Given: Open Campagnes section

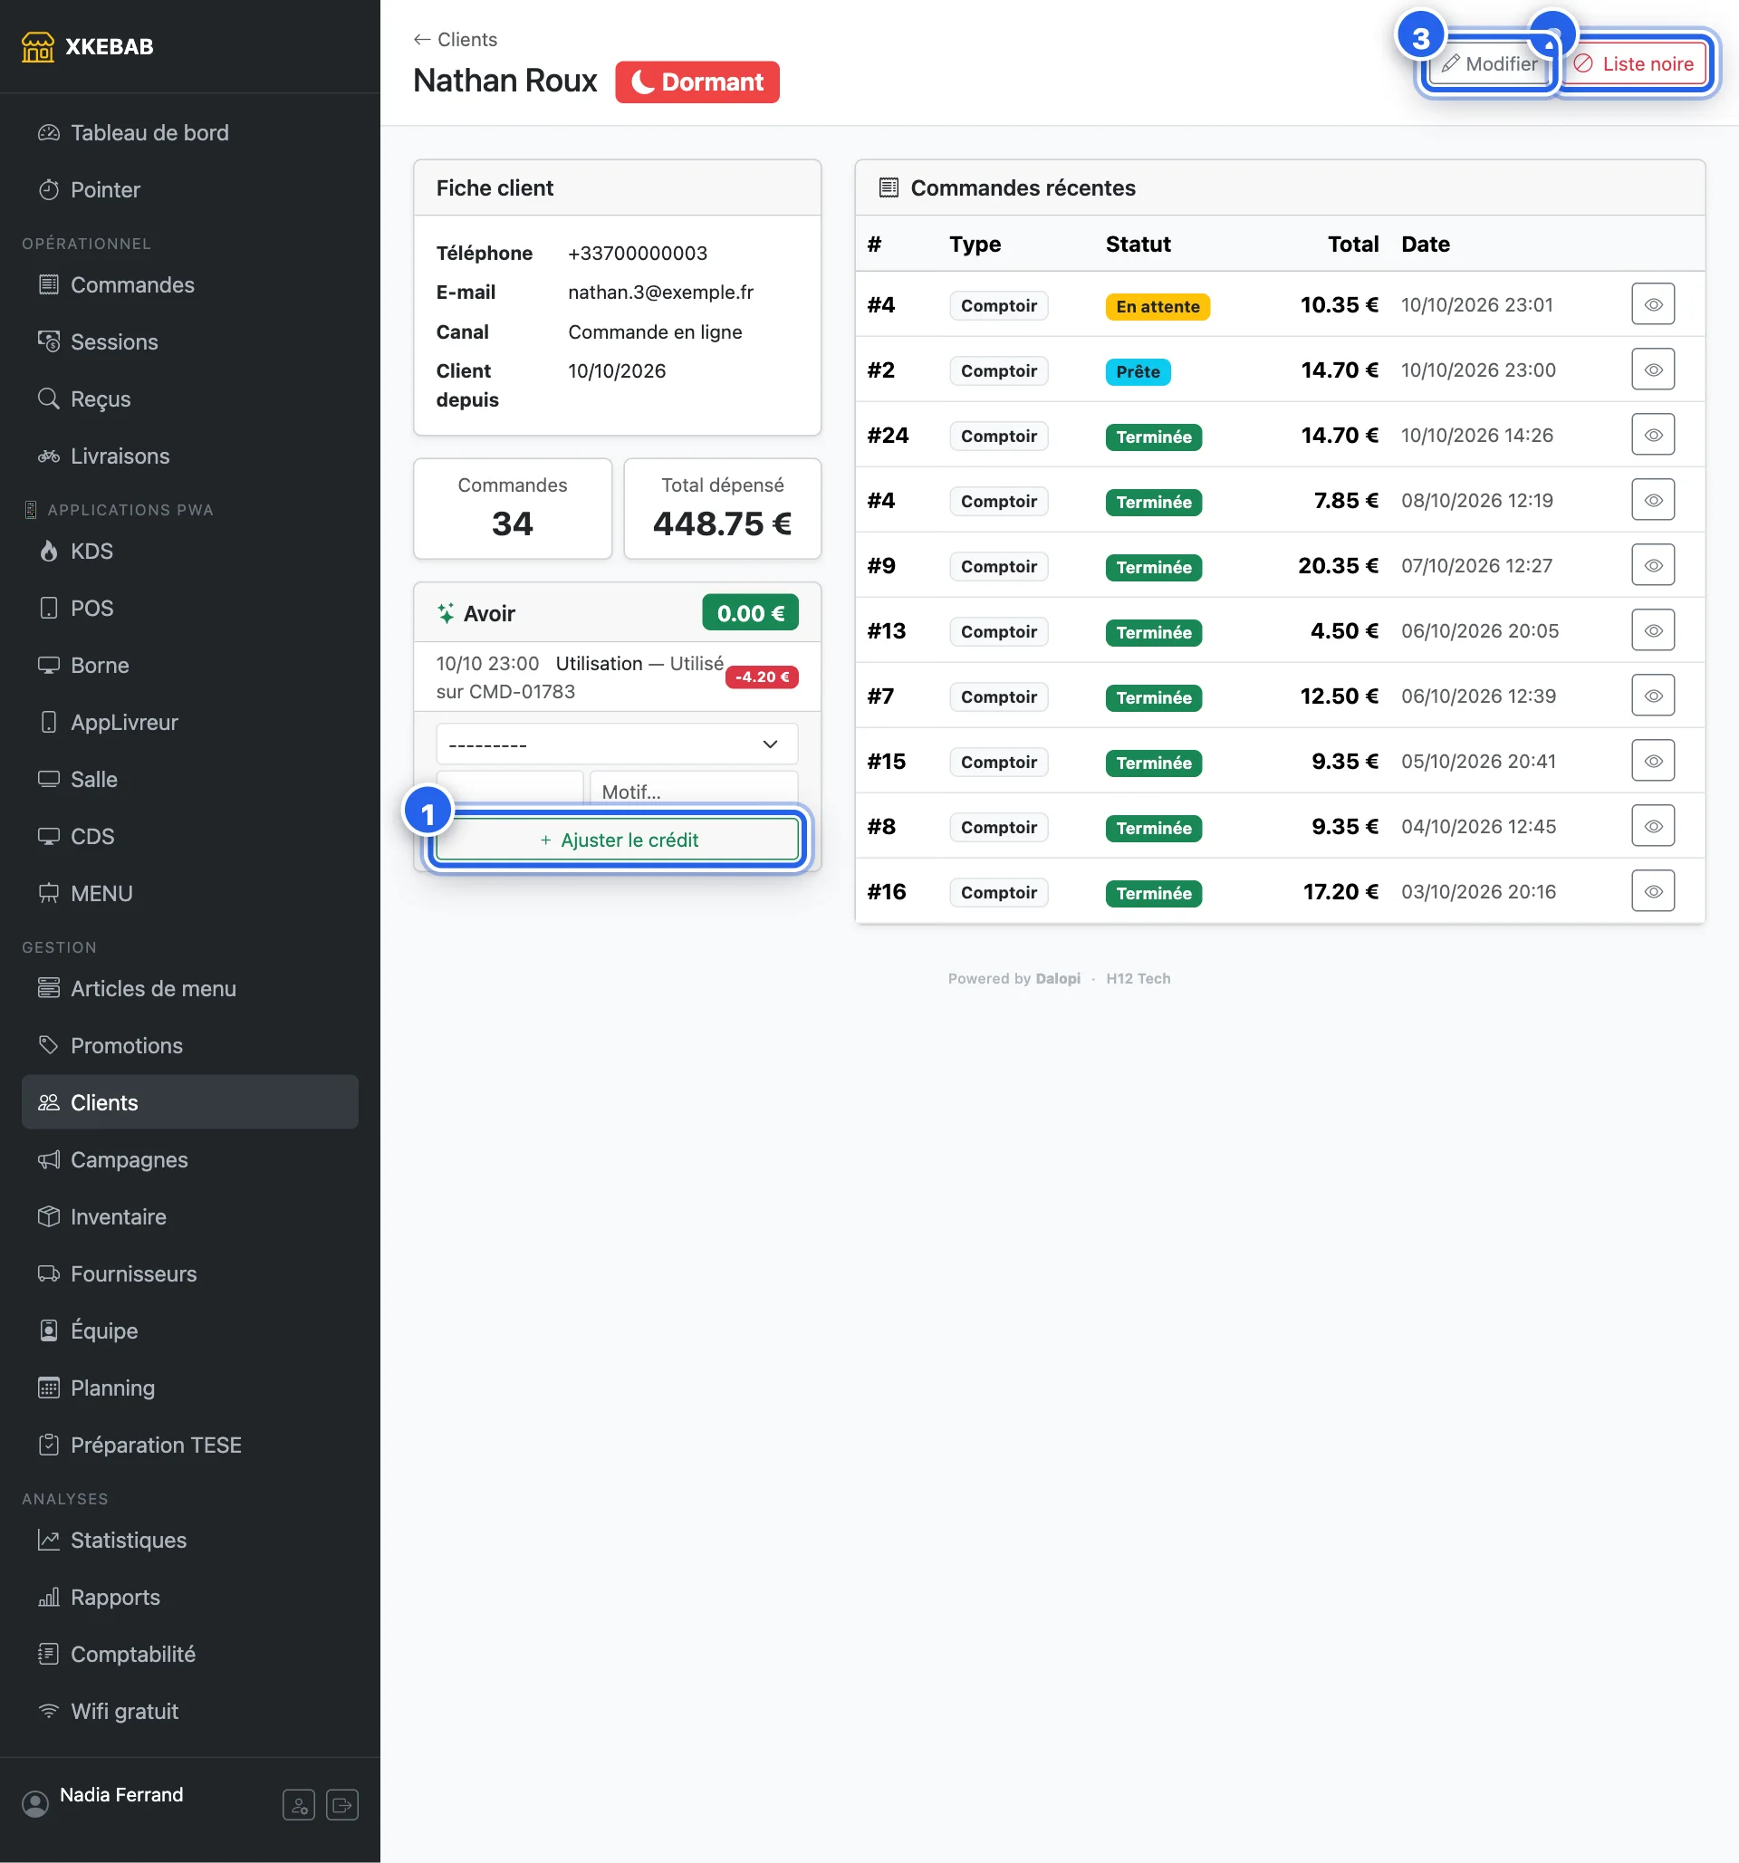Looking at the screenshot, I should pyautogui.click(x=190, y=1160).
